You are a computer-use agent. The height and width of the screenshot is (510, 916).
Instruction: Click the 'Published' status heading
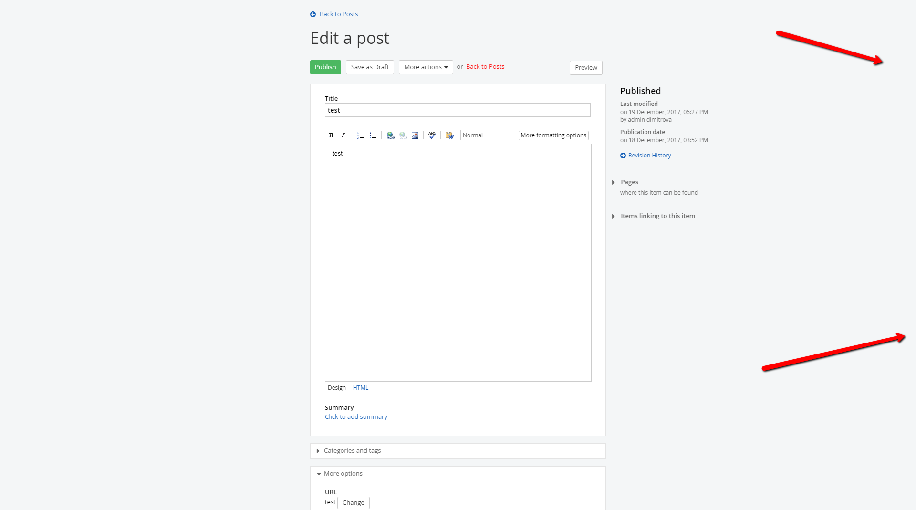pos(640,91)
